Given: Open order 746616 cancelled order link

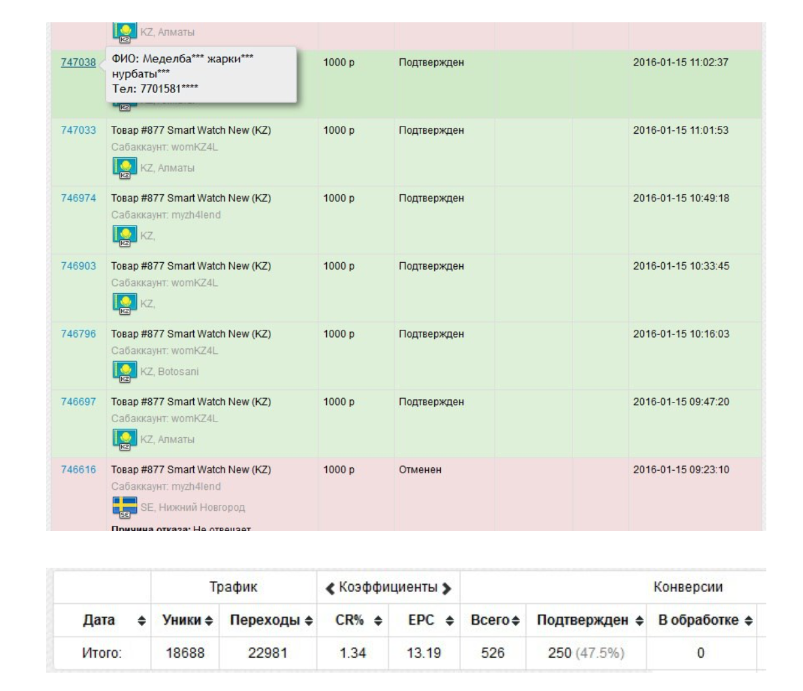Looking at the screenshot, I should [78, 469].
